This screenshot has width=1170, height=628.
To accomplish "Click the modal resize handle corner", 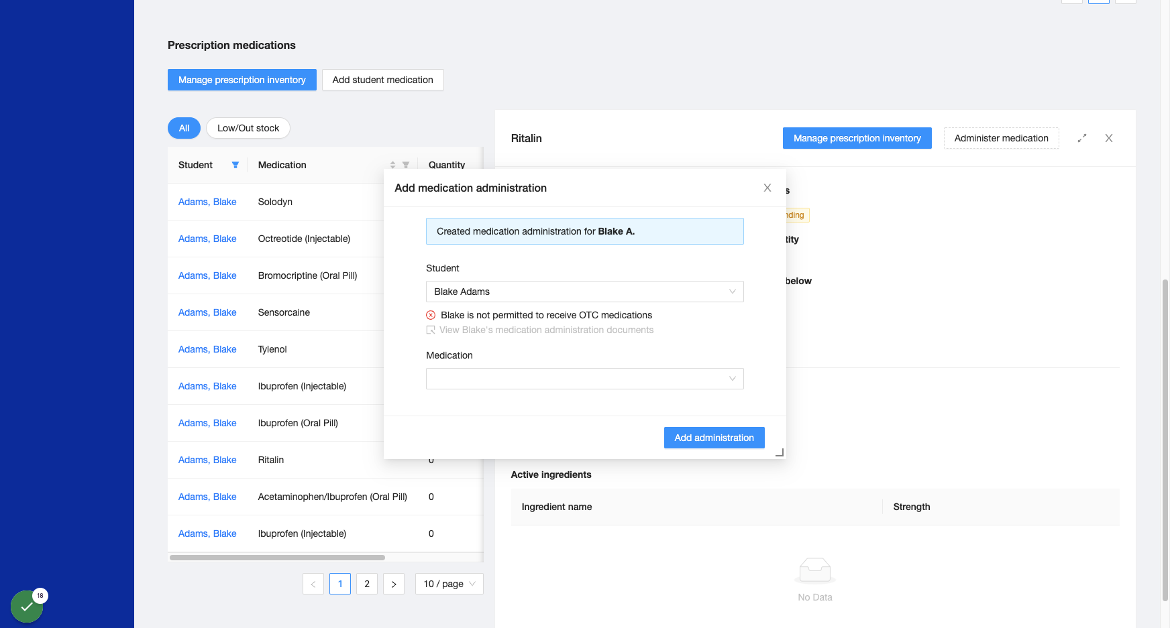I will [x=780, y=453].
